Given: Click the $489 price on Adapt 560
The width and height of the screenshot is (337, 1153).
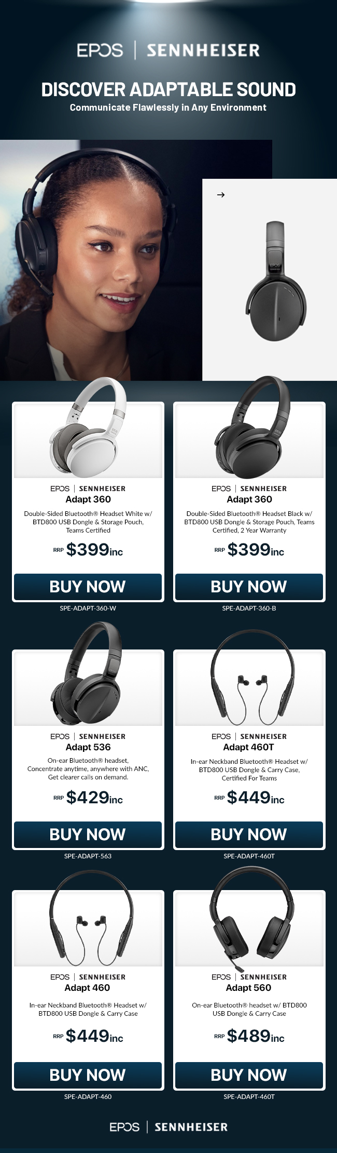Looking at the screenshot, I should pyautogui.click(x=249, y=1036).
